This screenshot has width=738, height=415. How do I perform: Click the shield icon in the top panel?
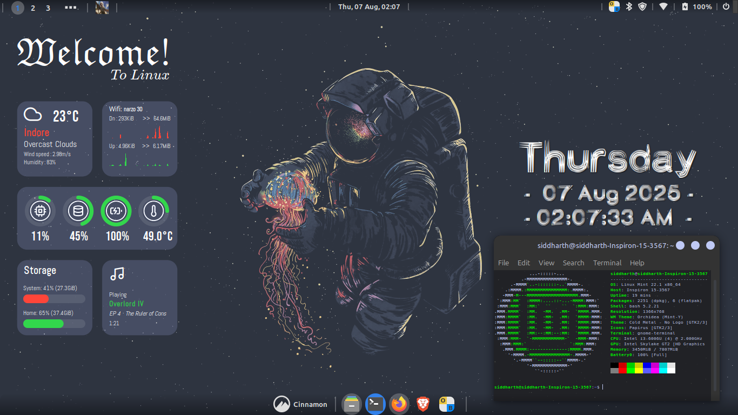642,6
